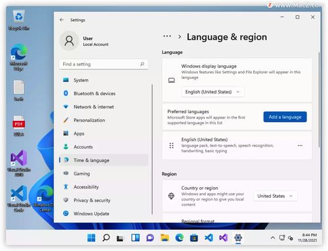Launch Microsoft Edge from taskbar

[x=179, y=238]
